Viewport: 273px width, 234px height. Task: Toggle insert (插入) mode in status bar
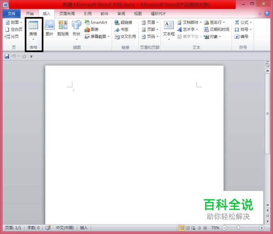[x=84, y=228]
